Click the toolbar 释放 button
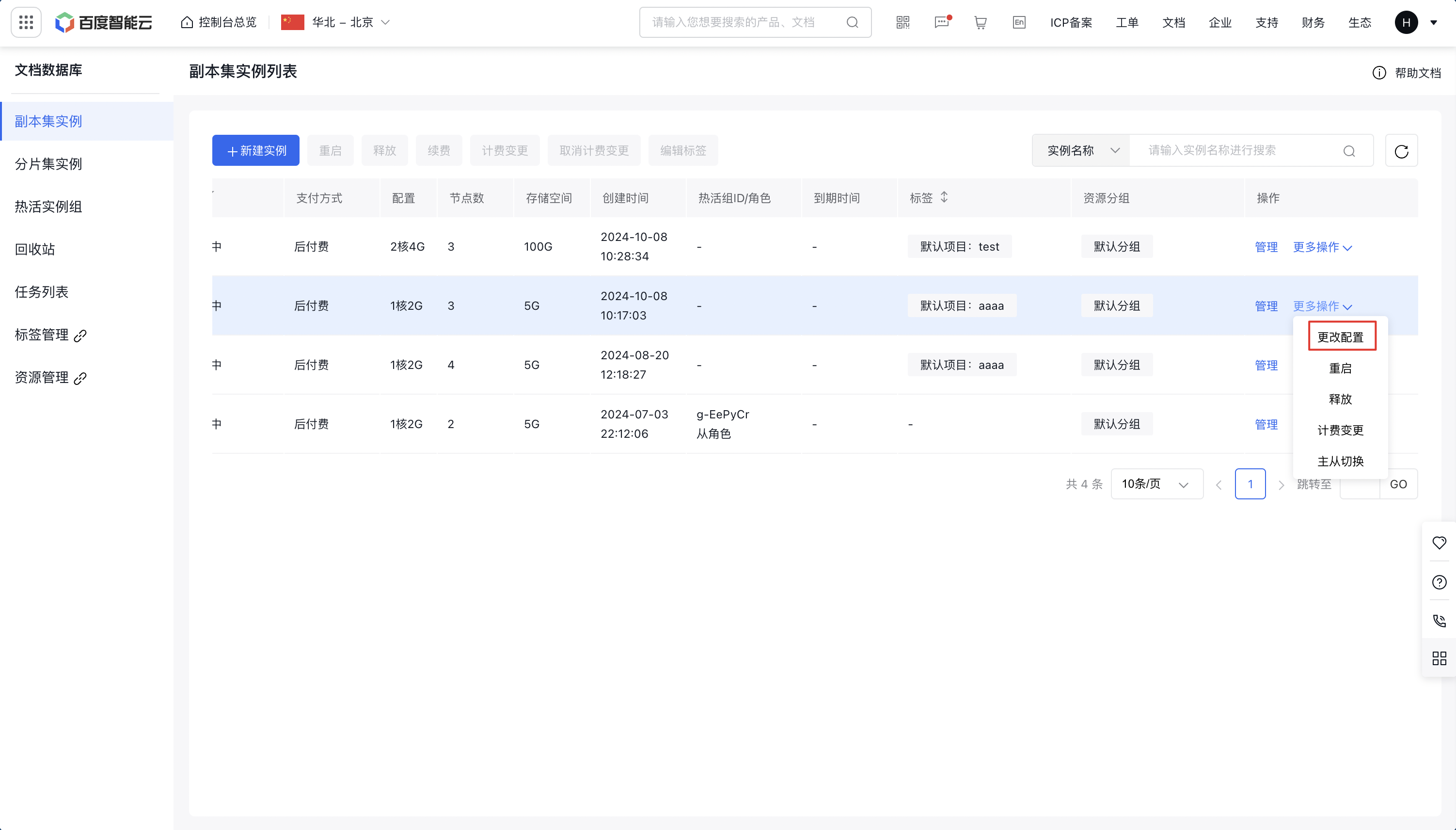This screenshot has height=830, width=1456. pyautogui.click(x=385, y=150)
